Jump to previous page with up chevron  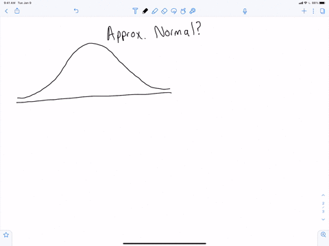click(x=323, y=195)
